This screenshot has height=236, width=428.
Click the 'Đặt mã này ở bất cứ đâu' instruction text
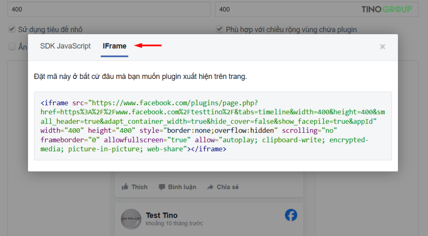tap(140, 76)
